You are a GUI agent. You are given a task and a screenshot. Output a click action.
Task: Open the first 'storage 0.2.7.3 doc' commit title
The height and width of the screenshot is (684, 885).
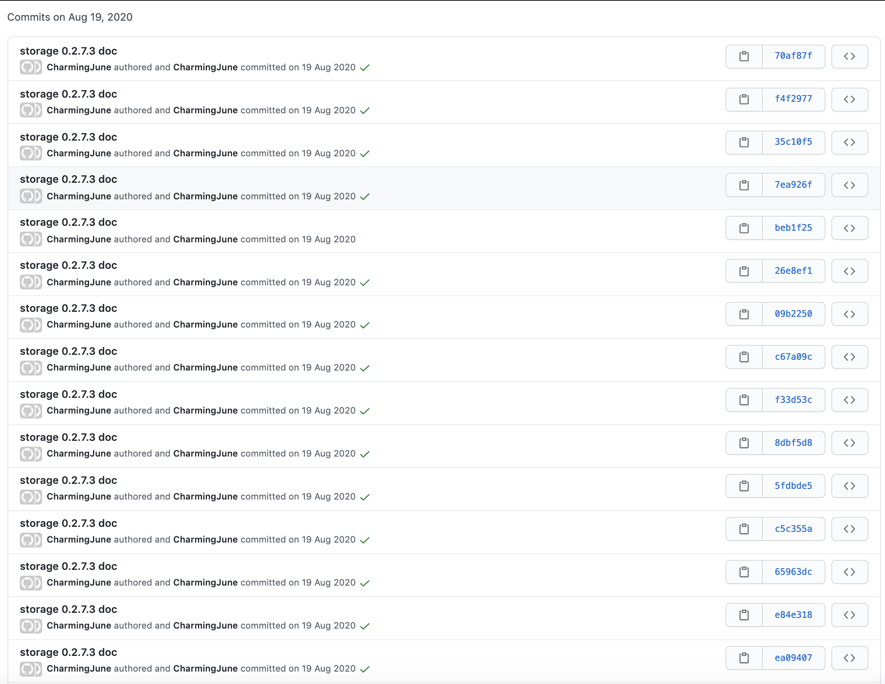tap(68, 51)
